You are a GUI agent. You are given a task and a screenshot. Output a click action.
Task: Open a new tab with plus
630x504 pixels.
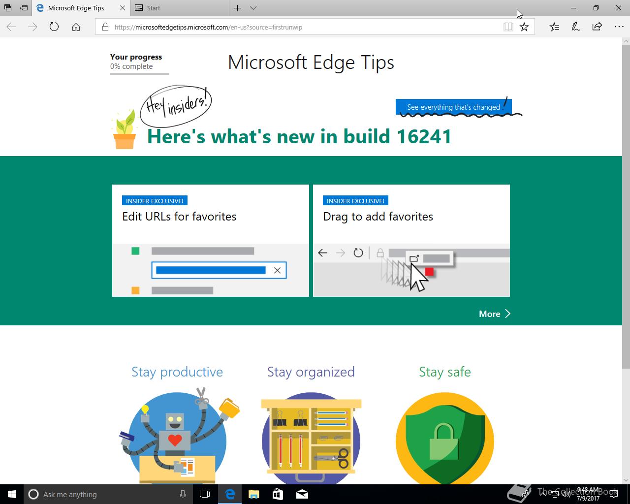[238, 8]
